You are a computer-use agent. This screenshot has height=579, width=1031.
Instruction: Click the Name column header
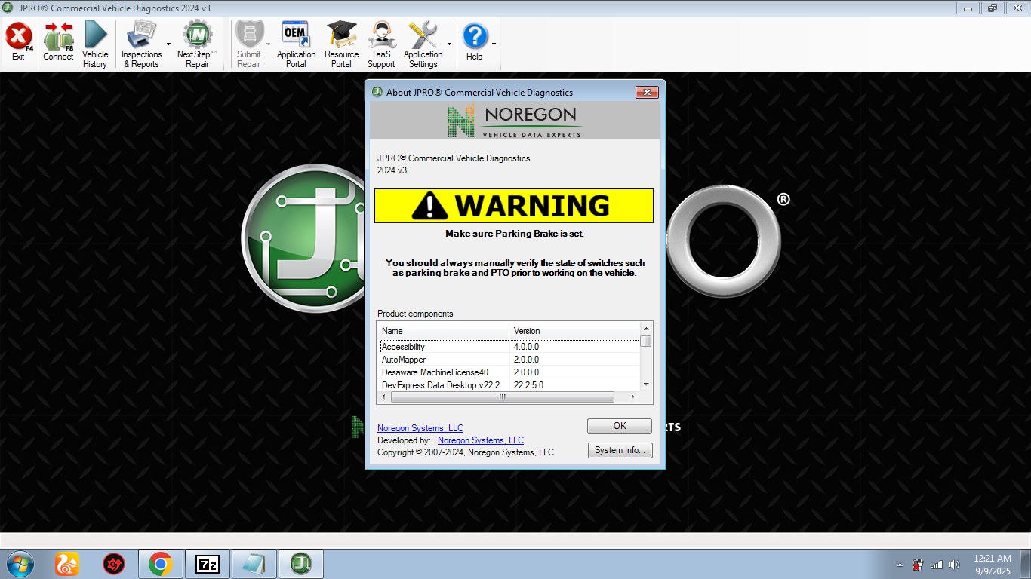442,331
